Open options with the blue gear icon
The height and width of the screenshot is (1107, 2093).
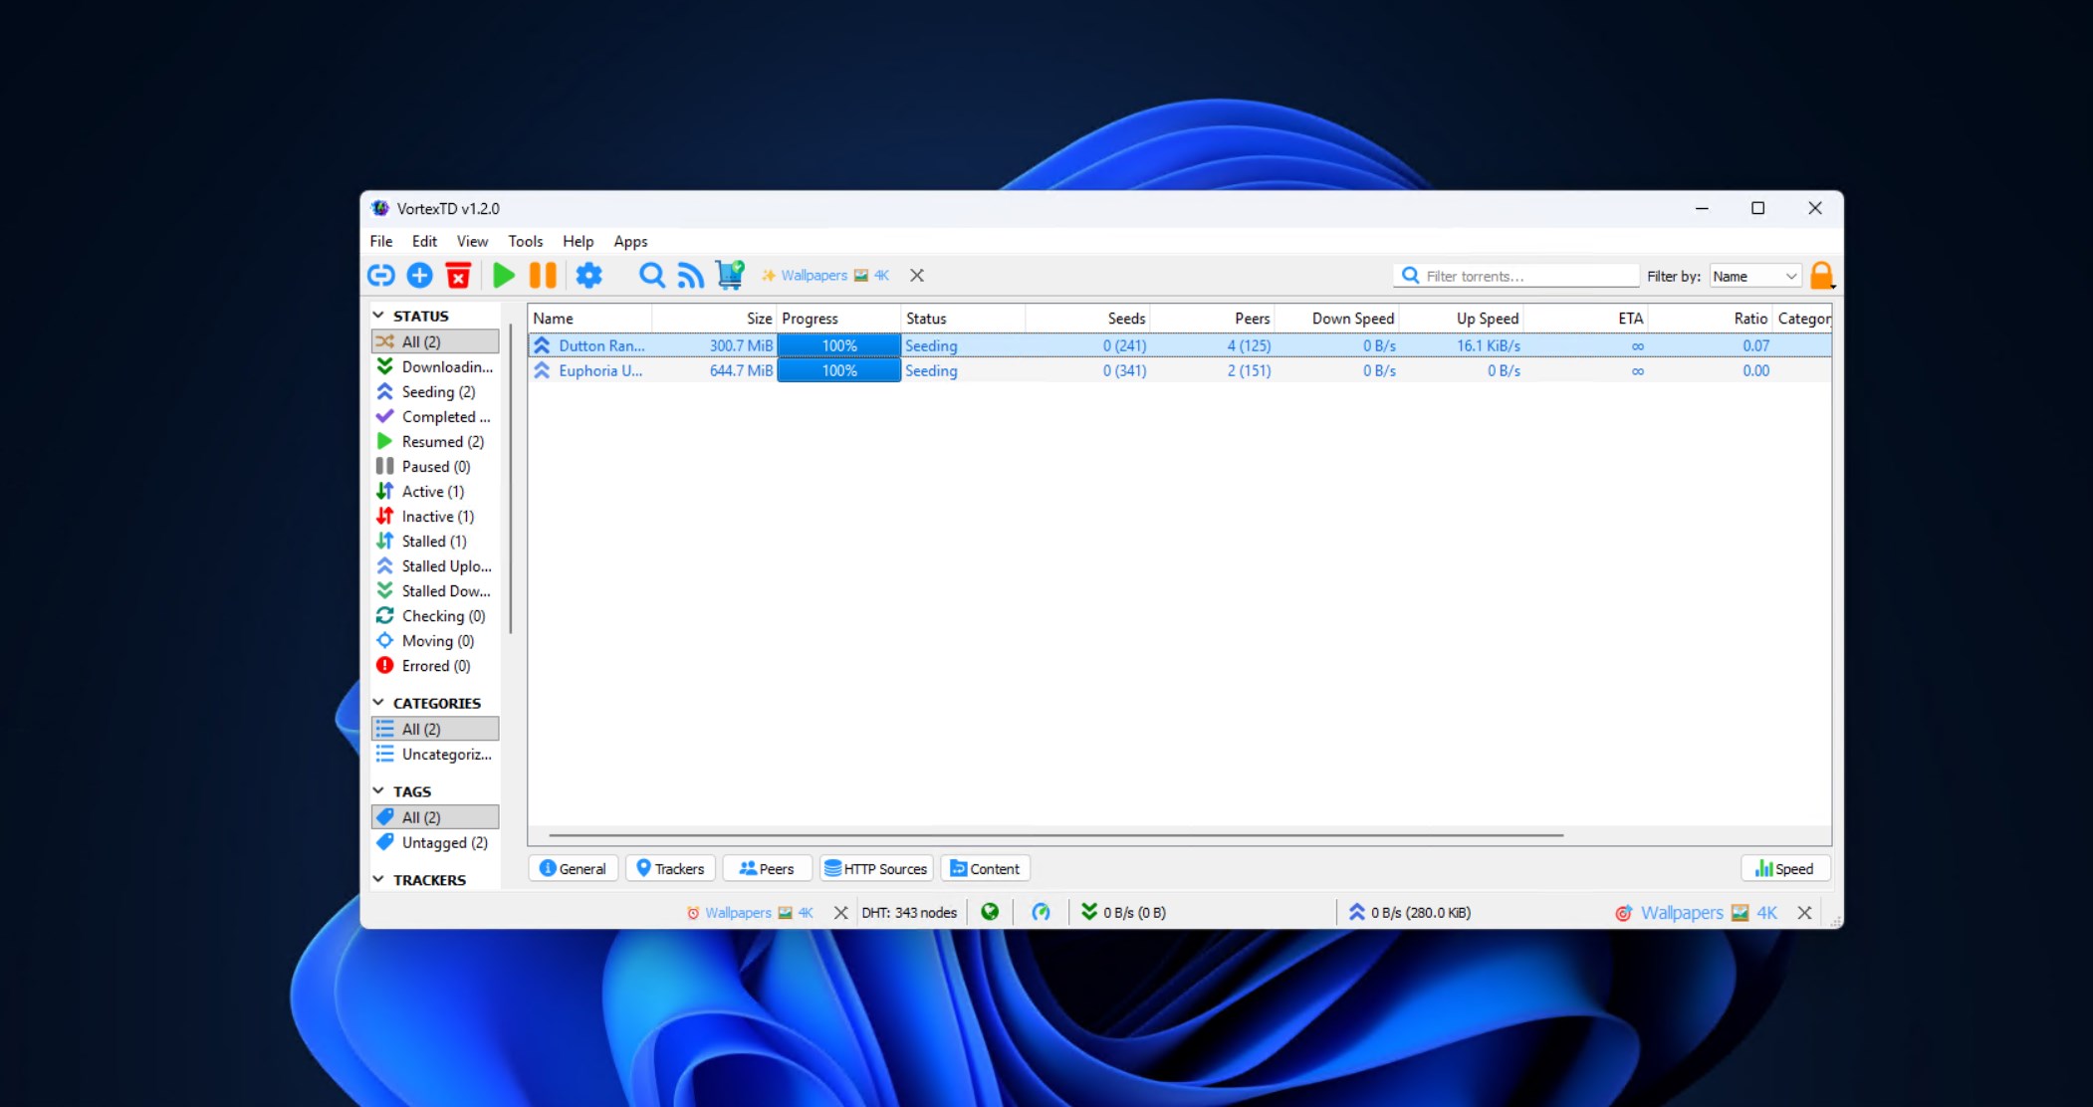point(589,276)
